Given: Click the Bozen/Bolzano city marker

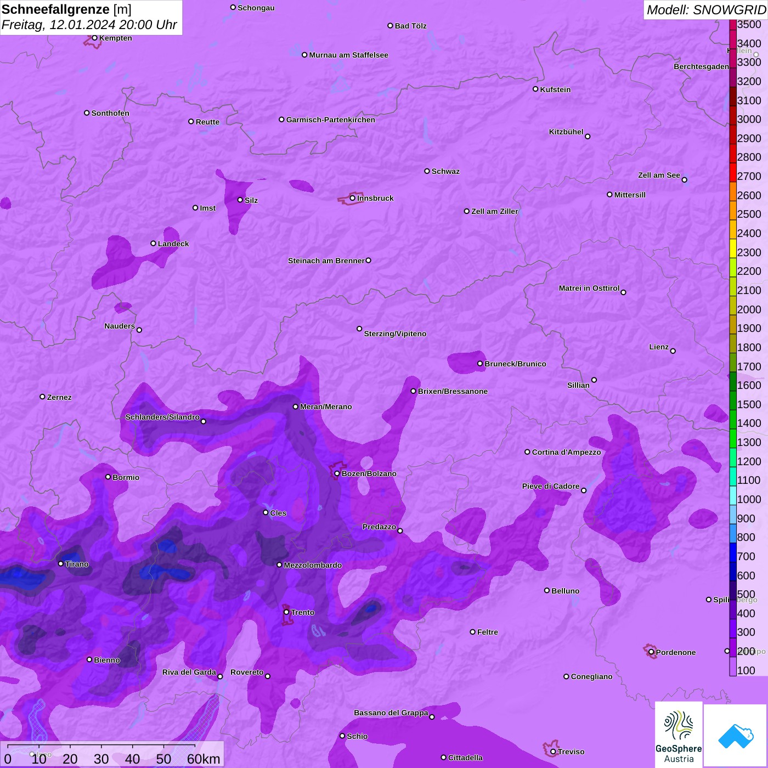Looking at the screenshot, I should 337,473.
